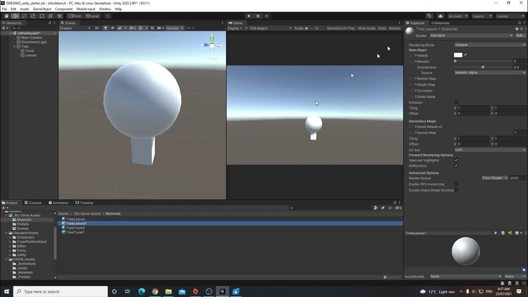Disable Reflections checkbox

pyautogui.click(x=456, y=165)
